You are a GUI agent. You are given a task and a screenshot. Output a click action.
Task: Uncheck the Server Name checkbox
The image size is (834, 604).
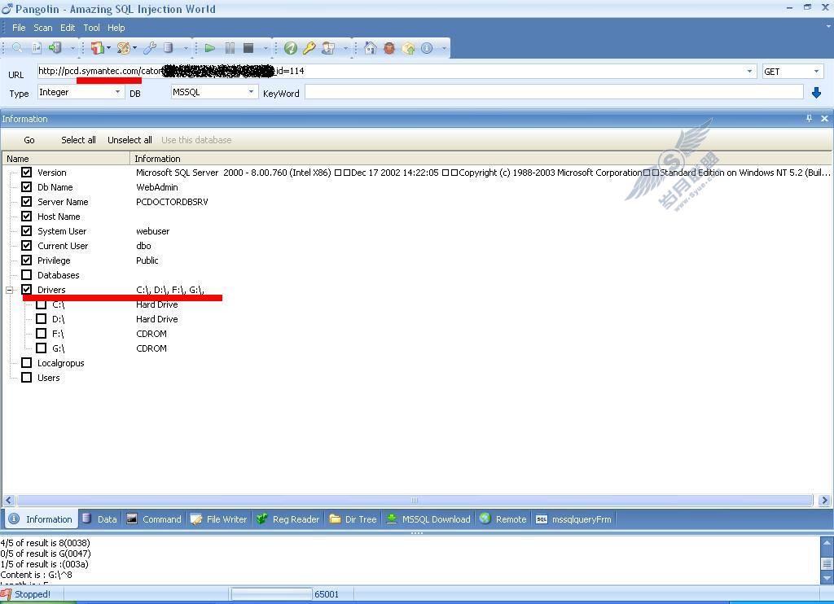click(27, 202)
